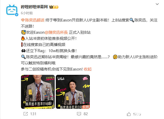This screenshot has height=119, width=164.
Task: Open the post options chevron menu
Action: (157, 4)
